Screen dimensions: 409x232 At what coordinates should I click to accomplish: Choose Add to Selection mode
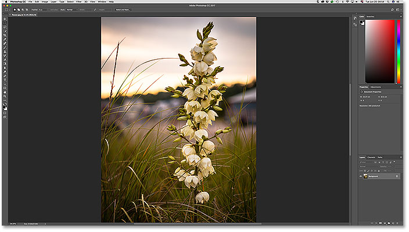point(19,10)
